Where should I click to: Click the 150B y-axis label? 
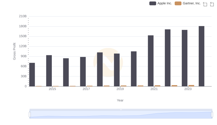click(x=23, y=36)
